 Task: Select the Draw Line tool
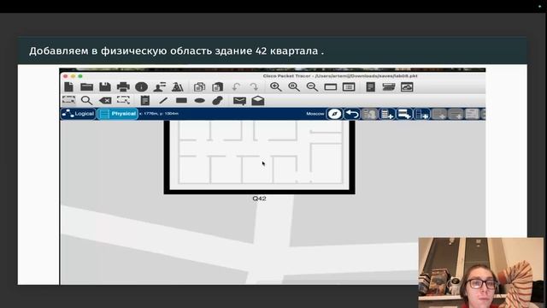tap(163, 101)
